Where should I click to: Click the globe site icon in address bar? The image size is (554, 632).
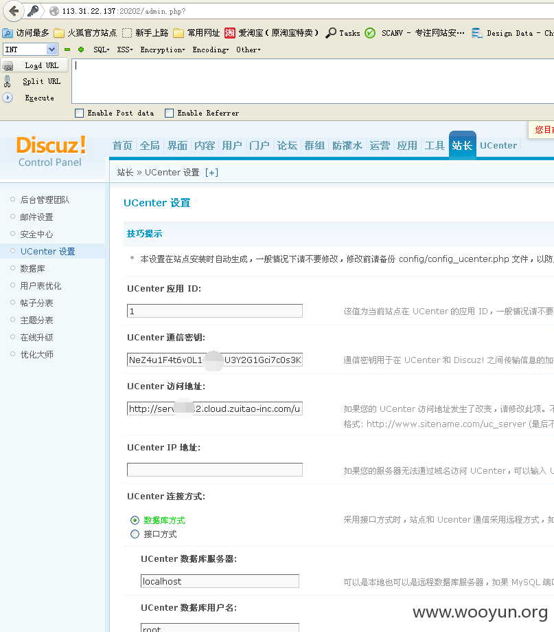54,11
